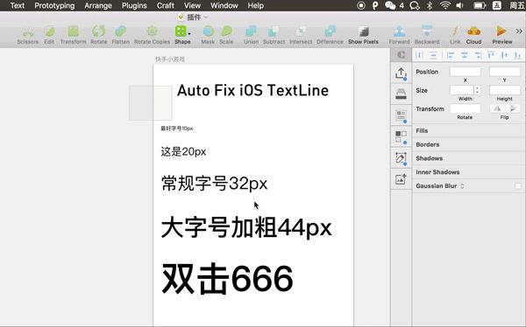This screenshot has width=526, height=327.
Task: Launch Preview from the toolbar
Action: point(501,36)
